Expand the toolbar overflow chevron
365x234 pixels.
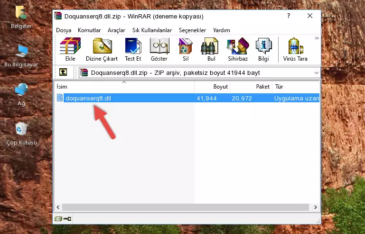coord(317,38)
